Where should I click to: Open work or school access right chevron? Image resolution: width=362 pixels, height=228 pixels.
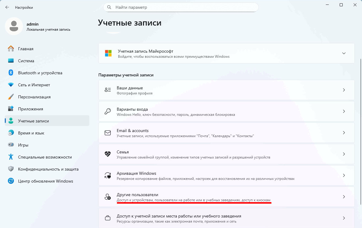coord(344,218)
